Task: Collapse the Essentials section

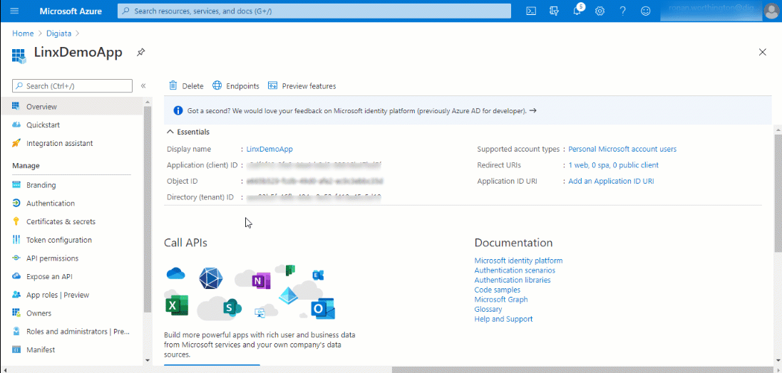Action: pos(188,132)
